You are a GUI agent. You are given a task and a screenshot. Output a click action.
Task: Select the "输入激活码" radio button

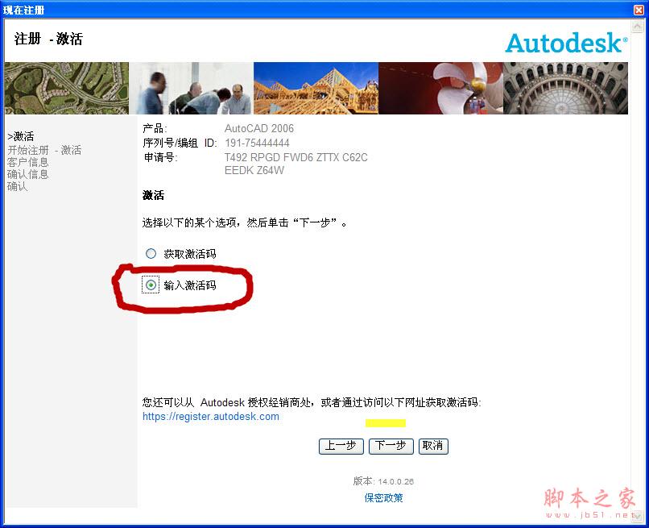click(x=151, y=285)
